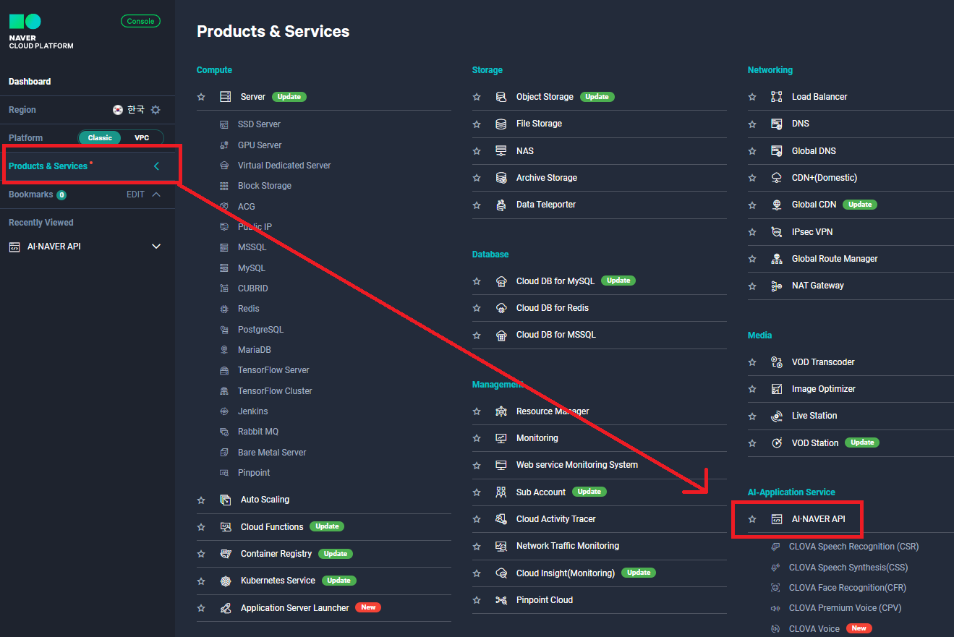
Task: Open CLOVA Premium Voice (CPV)
Action: tap(845, 608)
